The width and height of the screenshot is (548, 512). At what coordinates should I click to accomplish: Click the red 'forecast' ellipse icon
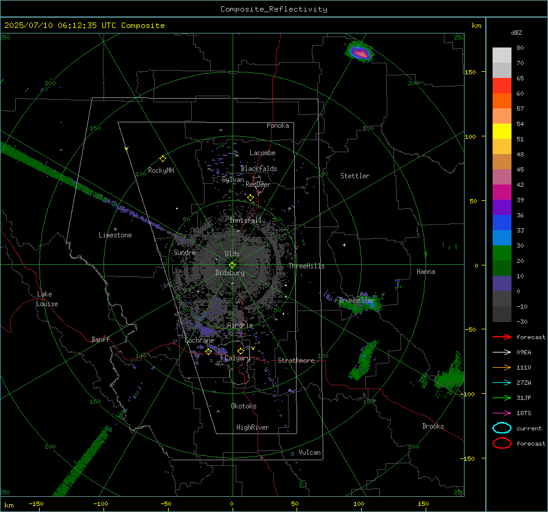pyautogui.click(x=502, y=443)
